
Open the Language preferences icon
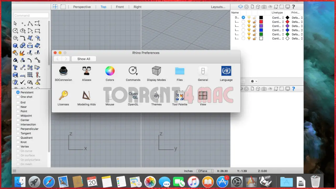226,71
